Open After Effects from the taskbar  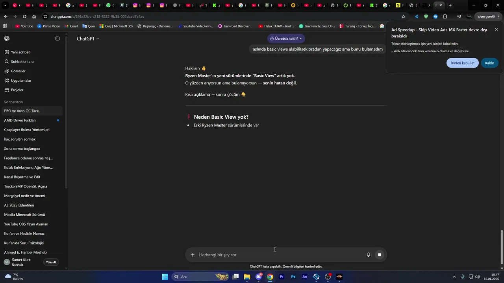305,277
